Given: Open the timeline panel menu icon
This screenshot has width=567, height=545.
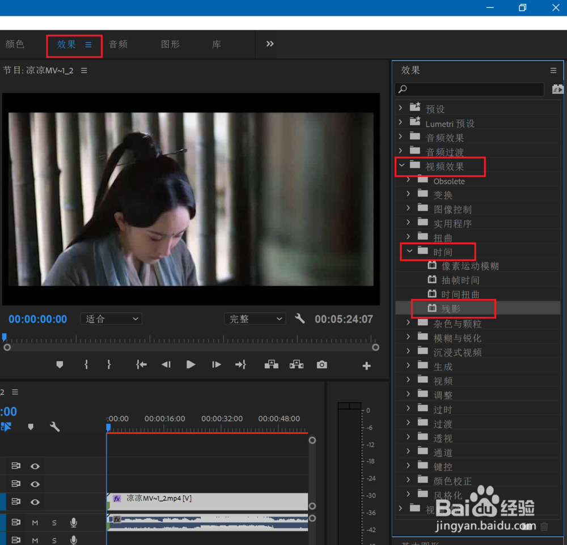Looking at the screenshot, I should pos(15,392).
